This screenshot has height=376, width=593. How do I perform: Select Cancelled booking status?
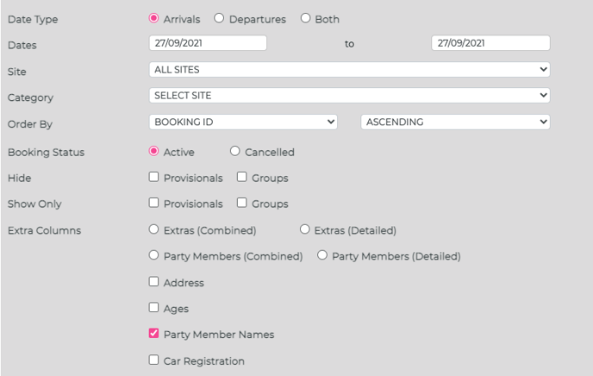click(234, 151)
